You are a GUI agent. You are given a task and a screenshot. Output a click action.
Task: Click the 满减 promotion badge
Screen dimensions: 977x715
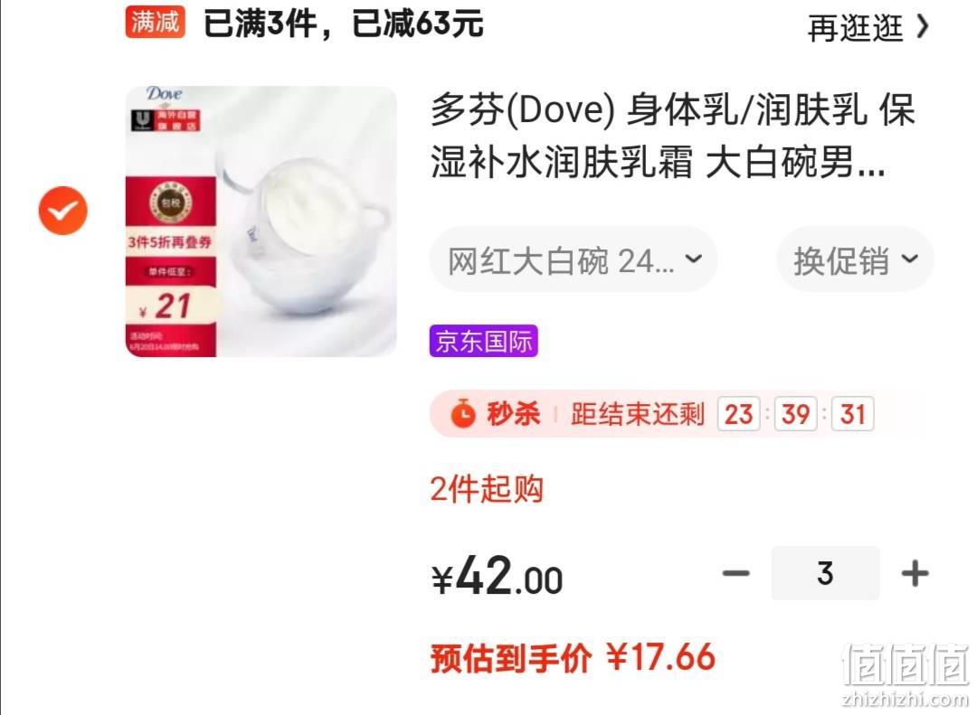[x=156, y=23]
